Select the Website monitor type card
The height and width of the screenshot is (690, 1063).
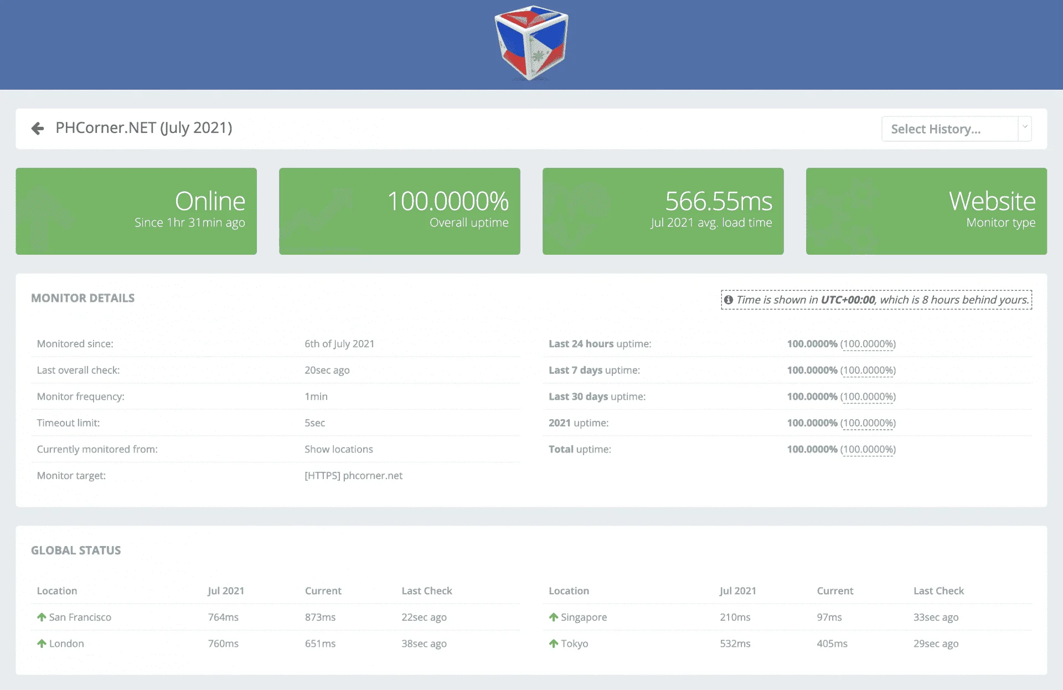pos(926,211)
